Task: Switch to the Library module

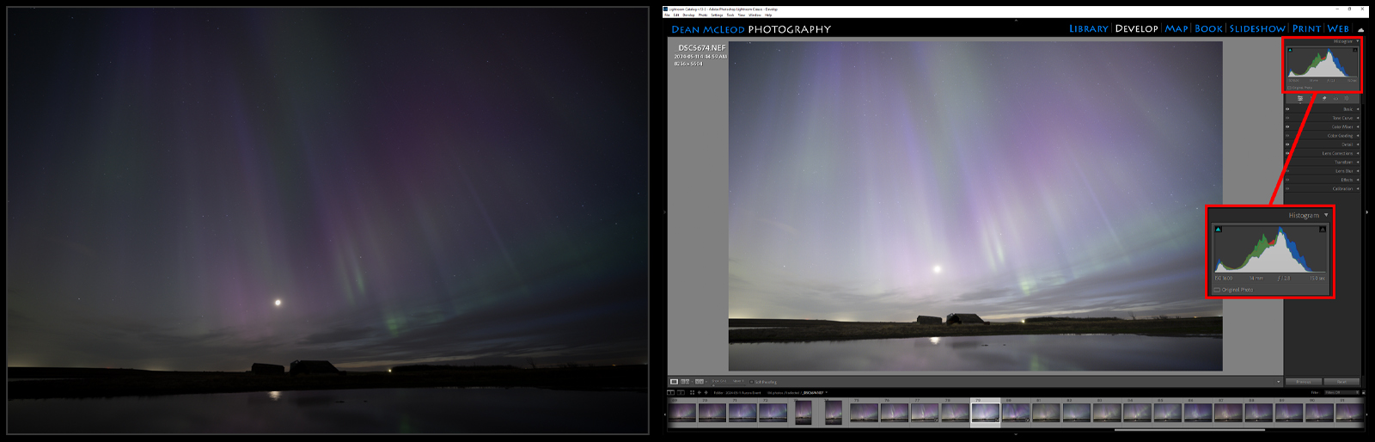Action: (1088, 28)
